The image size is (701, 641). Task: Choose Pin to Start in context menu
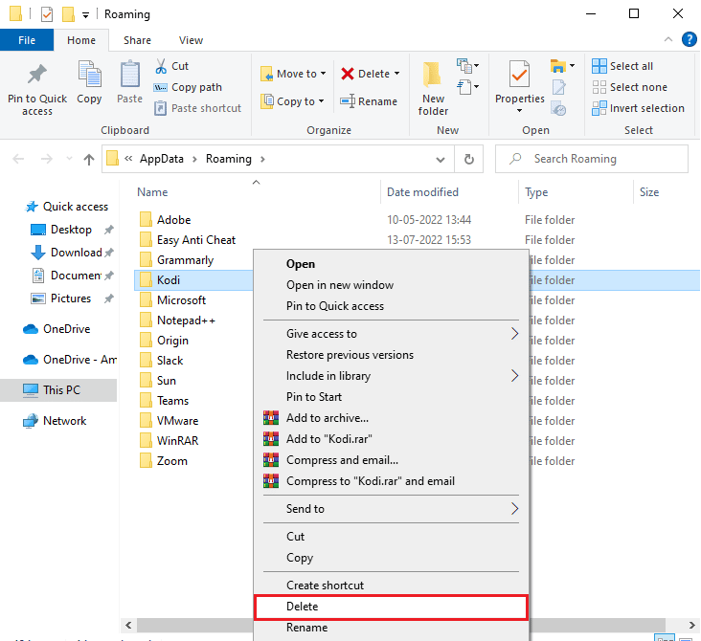coord(391,397)
